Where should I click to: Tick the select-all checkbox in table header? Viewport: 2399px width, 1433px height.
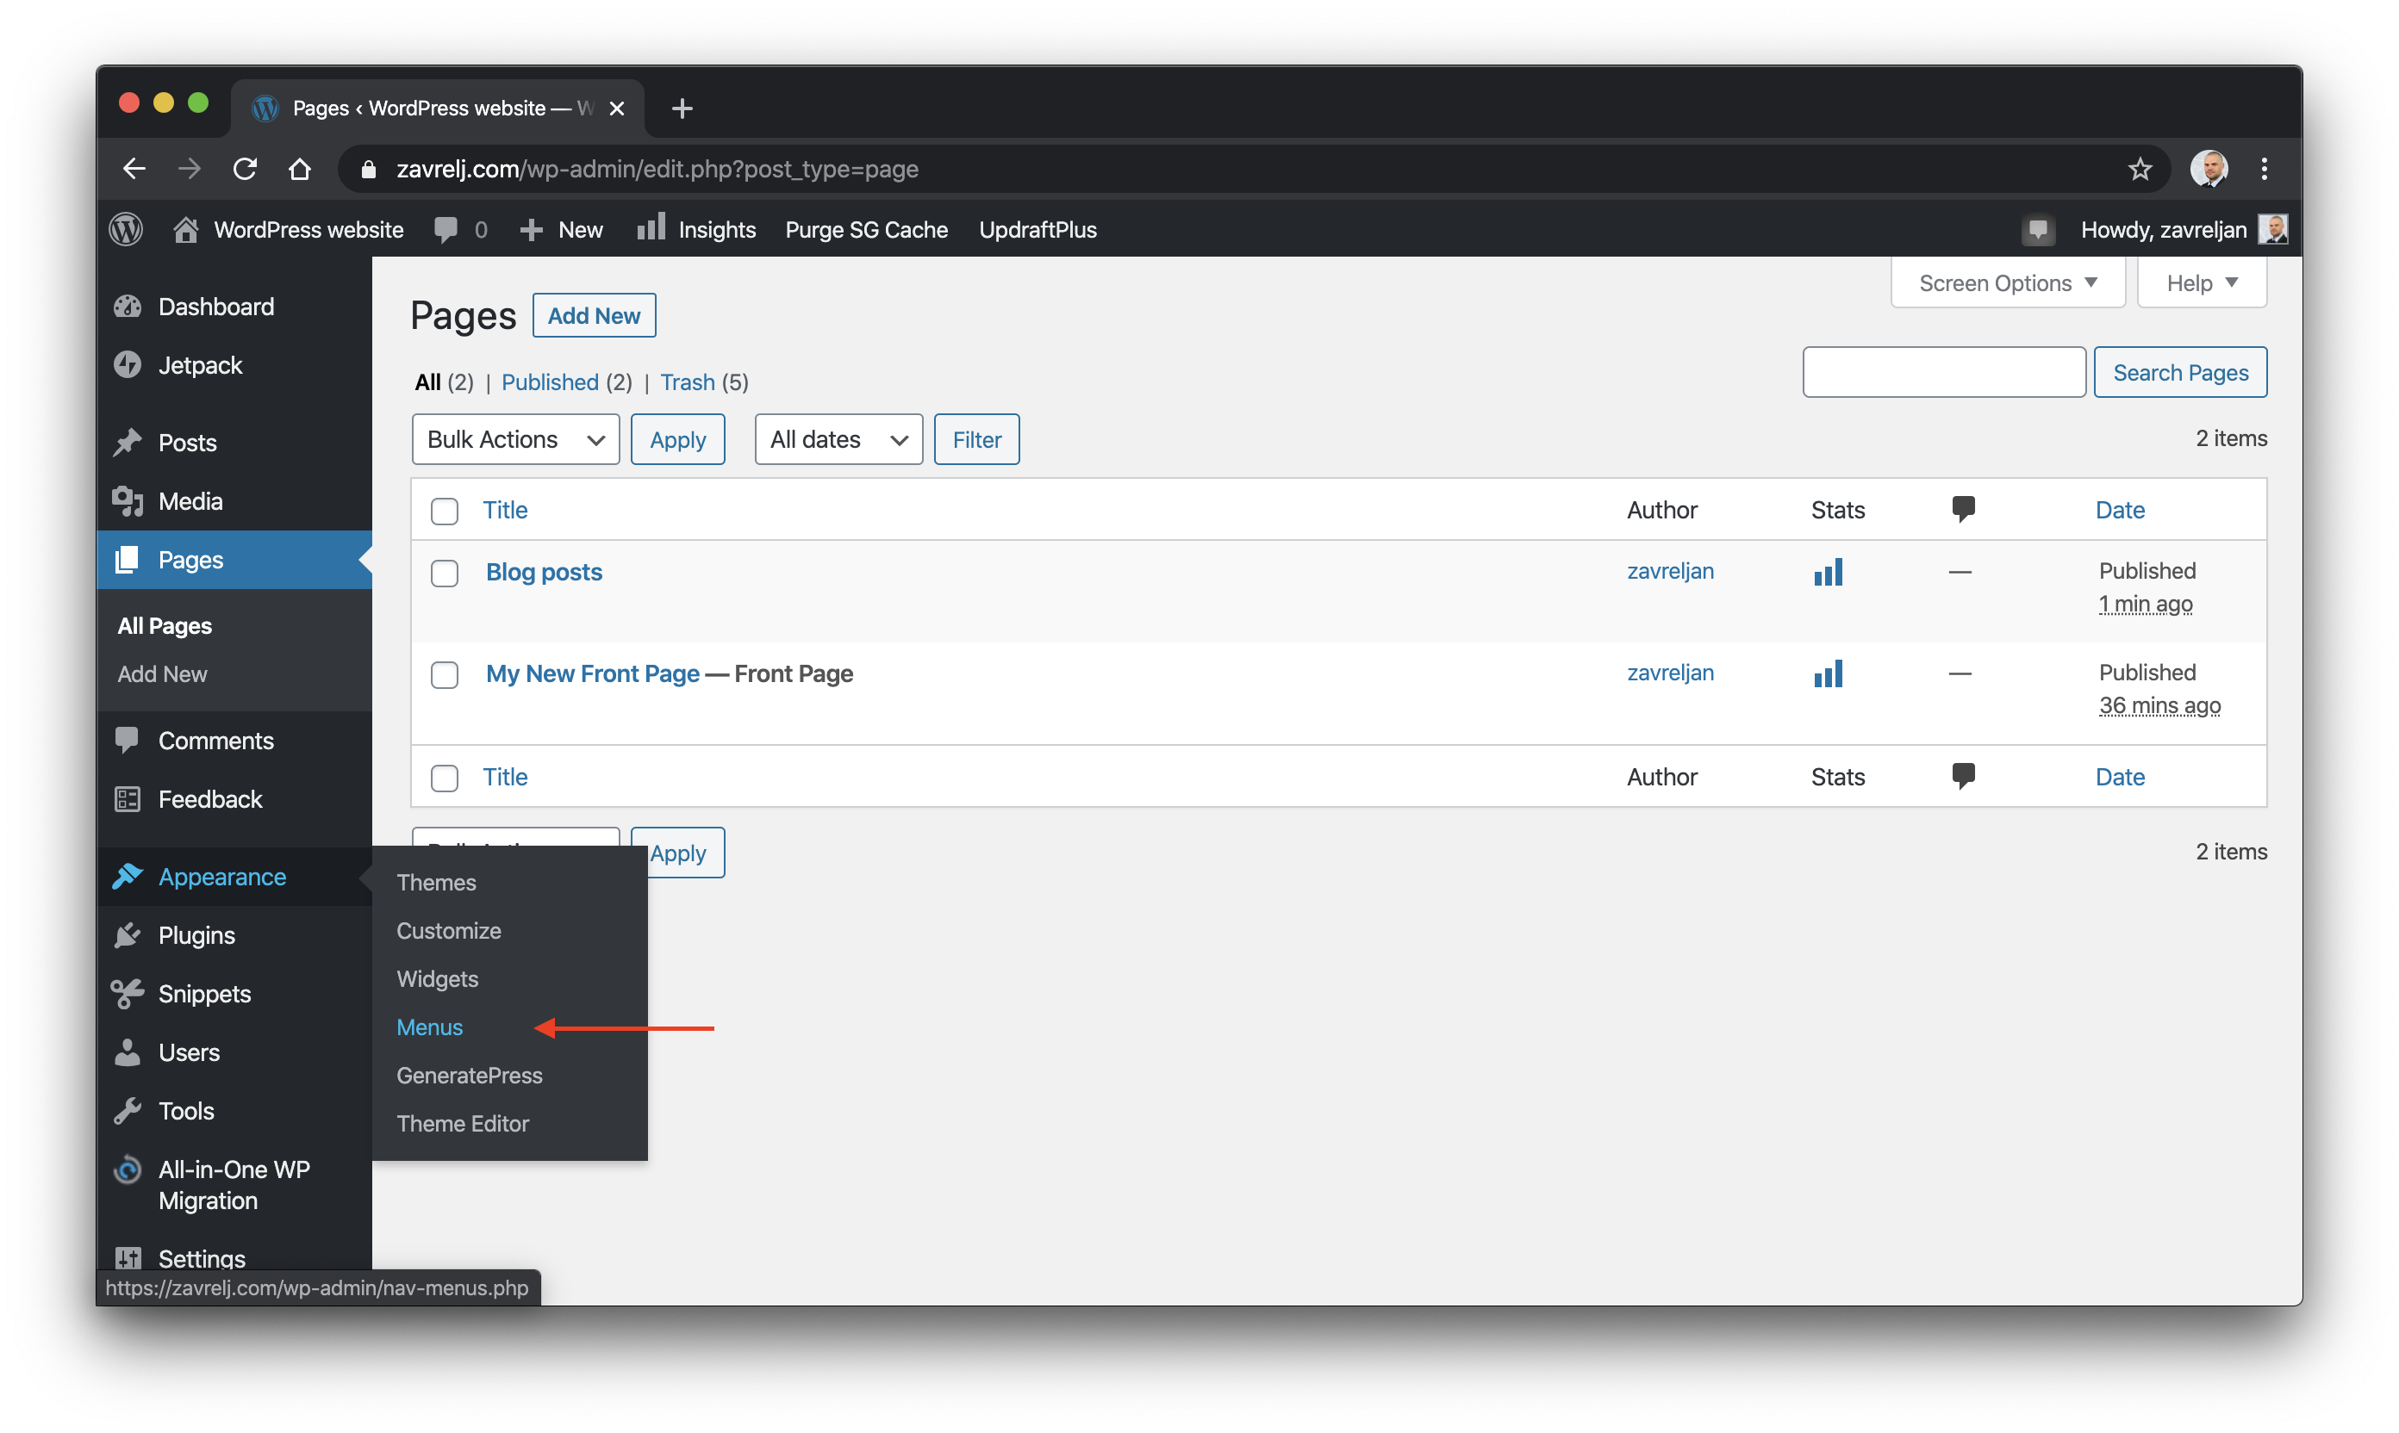pos(445,511)
